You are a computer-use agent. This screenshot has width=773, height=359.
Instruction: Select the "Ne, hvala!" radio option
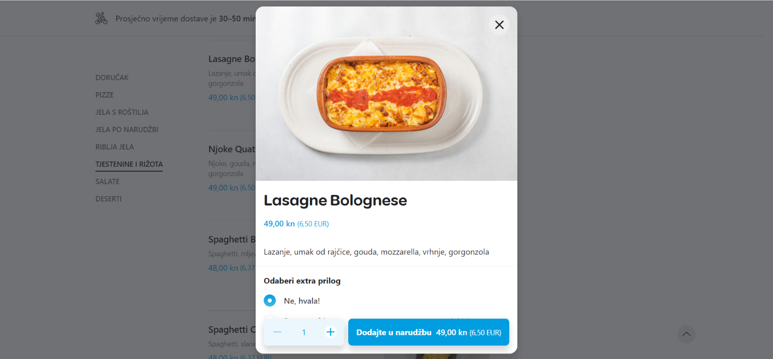click(270, 301)
